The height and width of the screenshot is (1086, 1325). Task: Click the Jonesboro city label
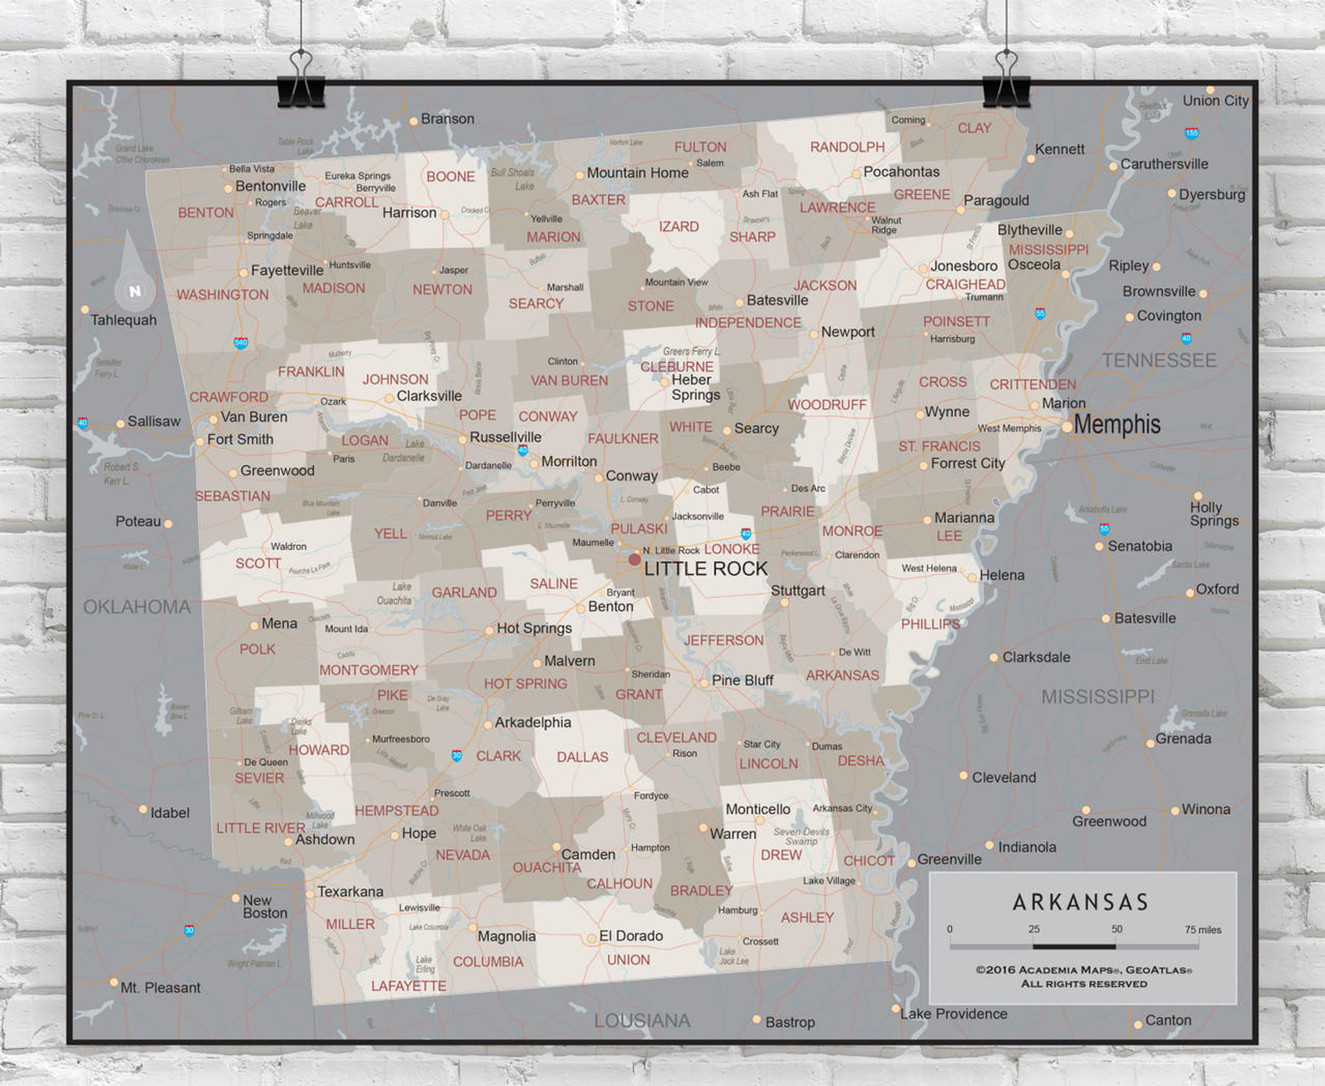pyautogui.click(x=964, y=266)
